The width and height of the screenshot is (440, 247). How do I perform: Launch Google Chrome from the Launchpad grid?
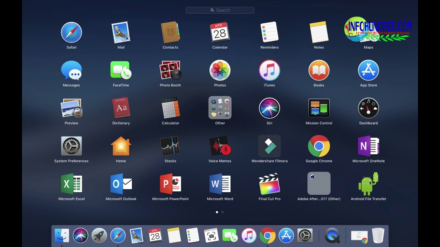[x=319, y=146]
